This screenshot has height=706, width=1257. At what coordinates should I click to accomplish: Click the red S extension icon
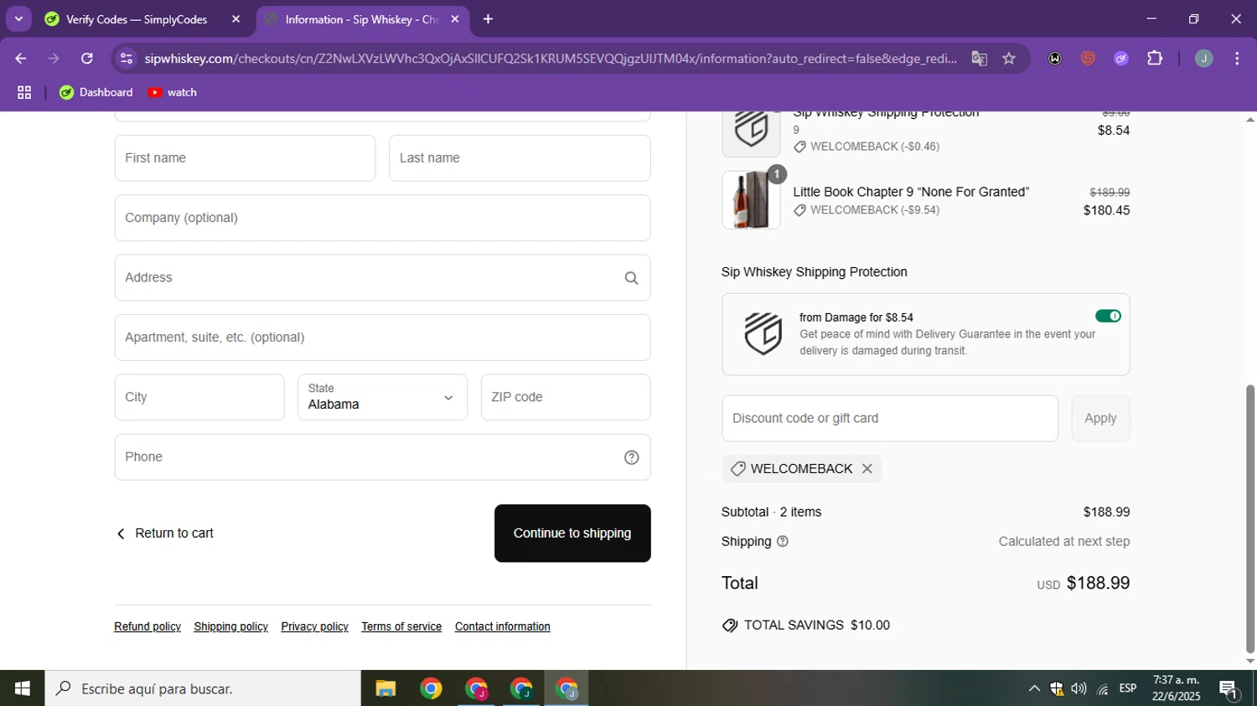(x=1088, y=59)
